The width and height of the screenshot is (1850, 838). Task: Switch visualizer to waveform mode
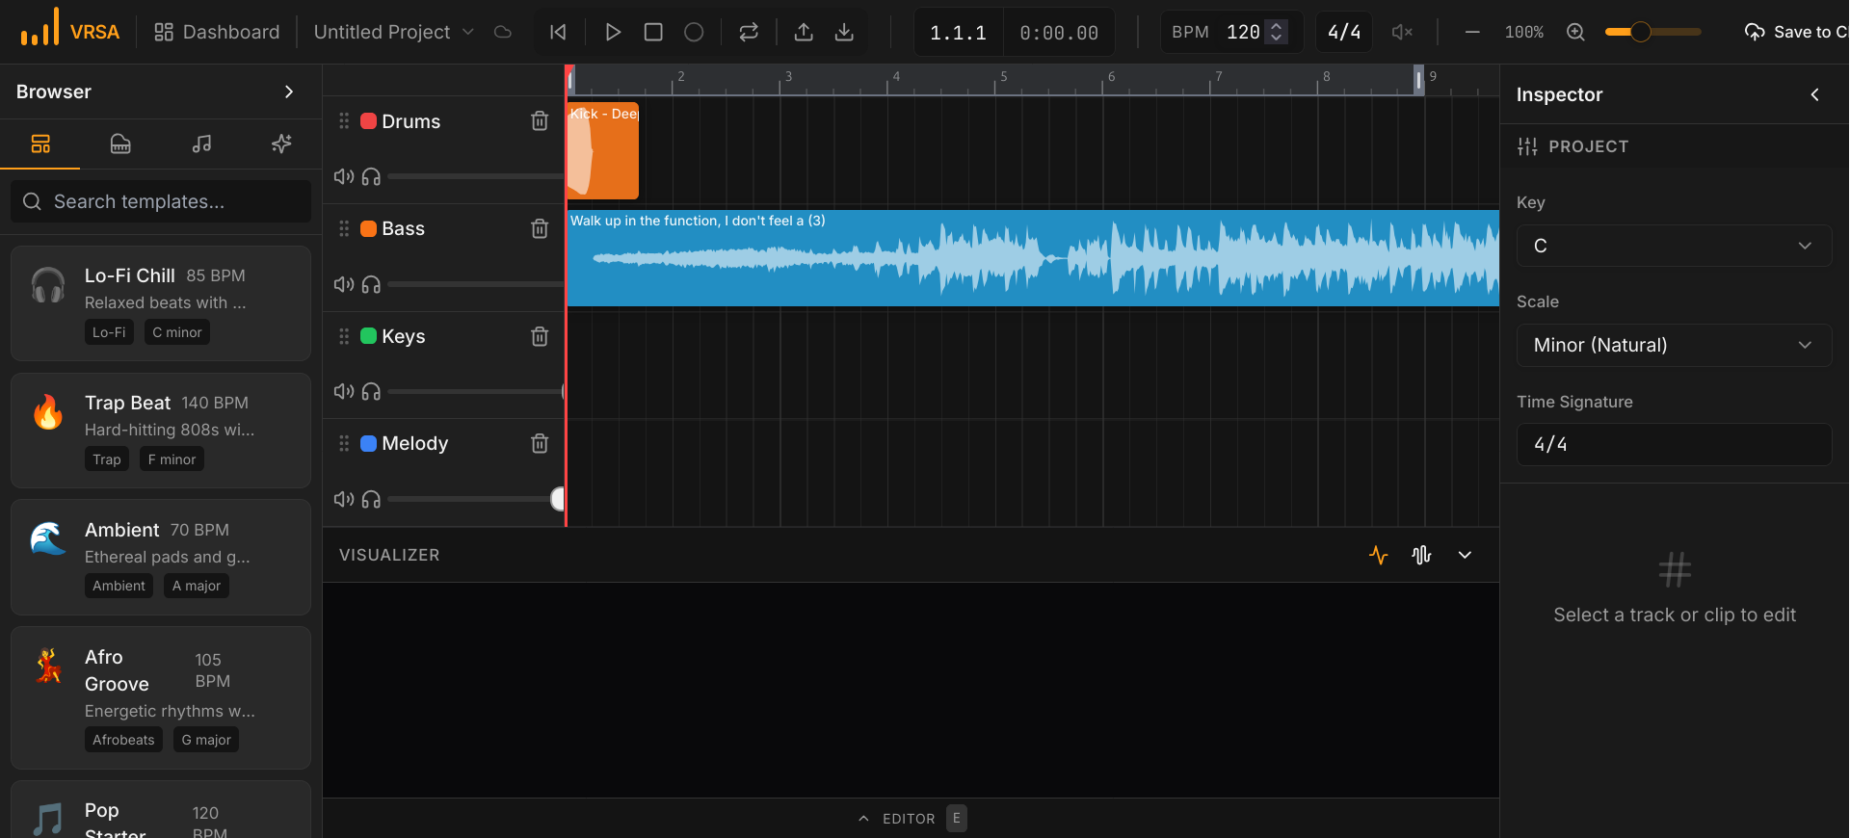point(1379,555)
